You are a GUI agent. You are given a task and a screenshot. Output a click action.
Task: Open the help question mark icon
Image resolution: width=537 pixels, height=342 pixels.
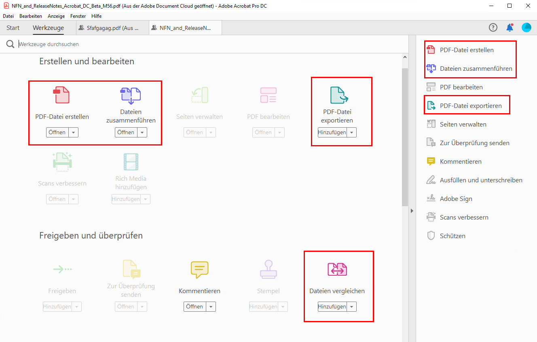coord(493,27)
